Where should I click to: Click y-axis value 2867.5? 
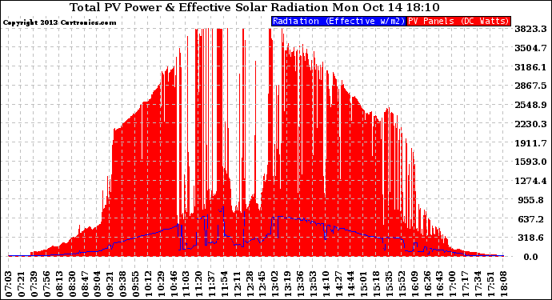pos(530,86)
